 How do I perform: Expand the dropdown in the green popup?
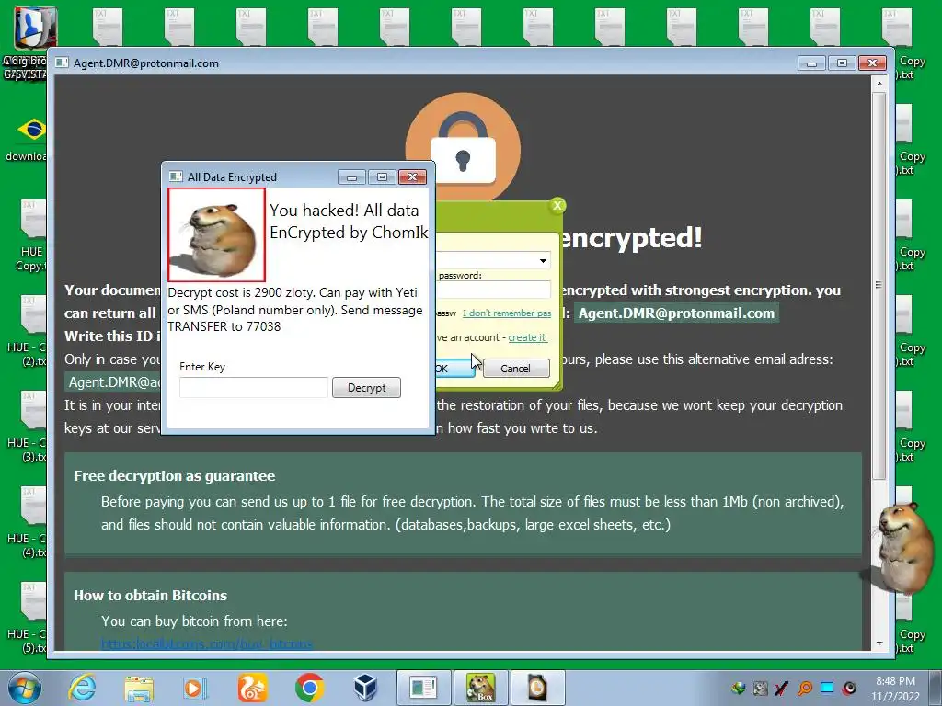point(543,260)
